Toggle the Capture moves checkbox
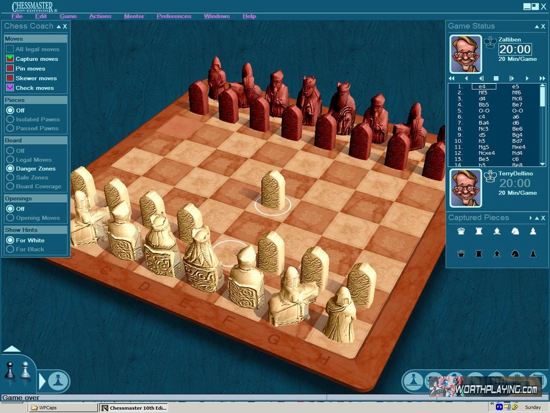550x413 pixels. [10, 59]
